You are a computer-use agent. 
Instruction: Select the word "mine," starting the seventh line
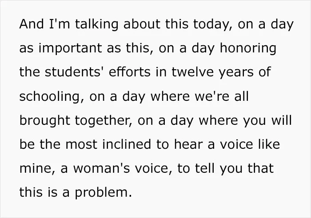pyautogui.click(x=37, y=169)
